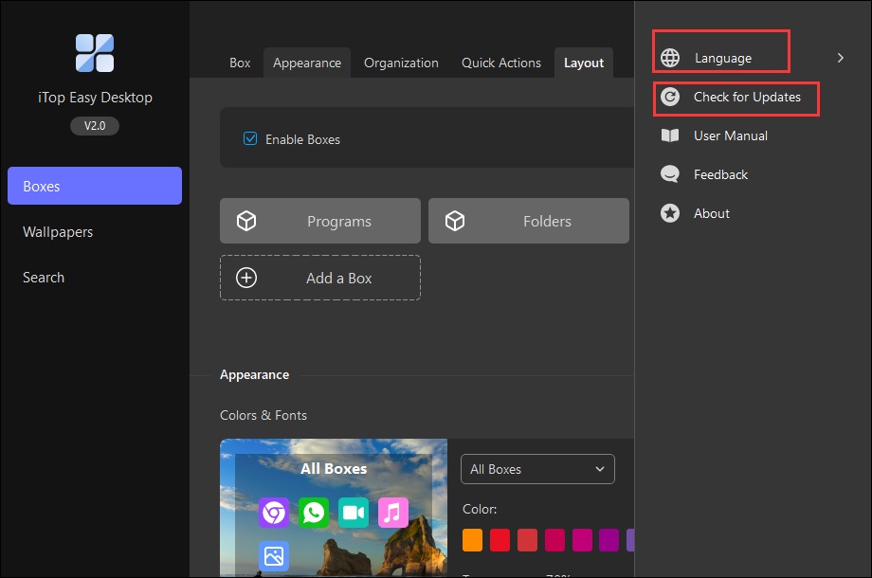Pick the orange color swatch
This screenshot has width=872, height=578.
click(473, 540)
